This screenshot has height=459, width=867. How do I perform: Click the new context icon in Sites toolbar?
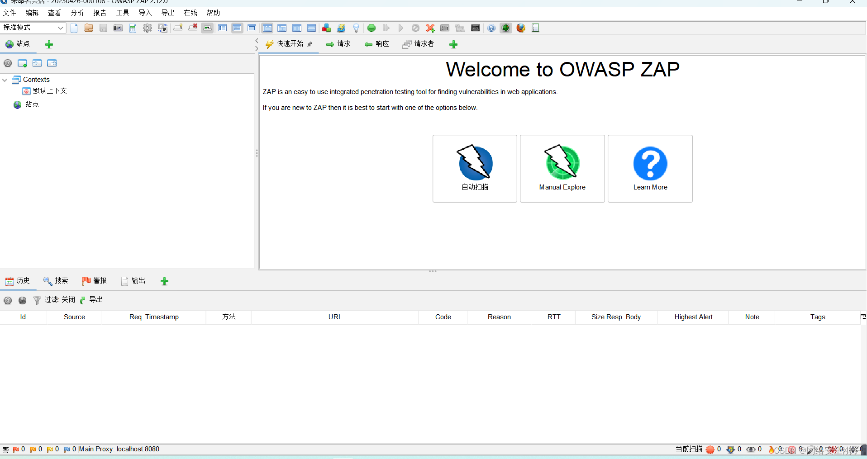coord(23,63)
